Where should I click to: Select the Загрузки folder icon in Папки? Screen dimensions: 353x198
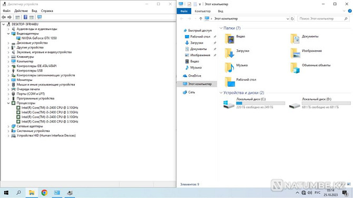[x=229, y=54]
